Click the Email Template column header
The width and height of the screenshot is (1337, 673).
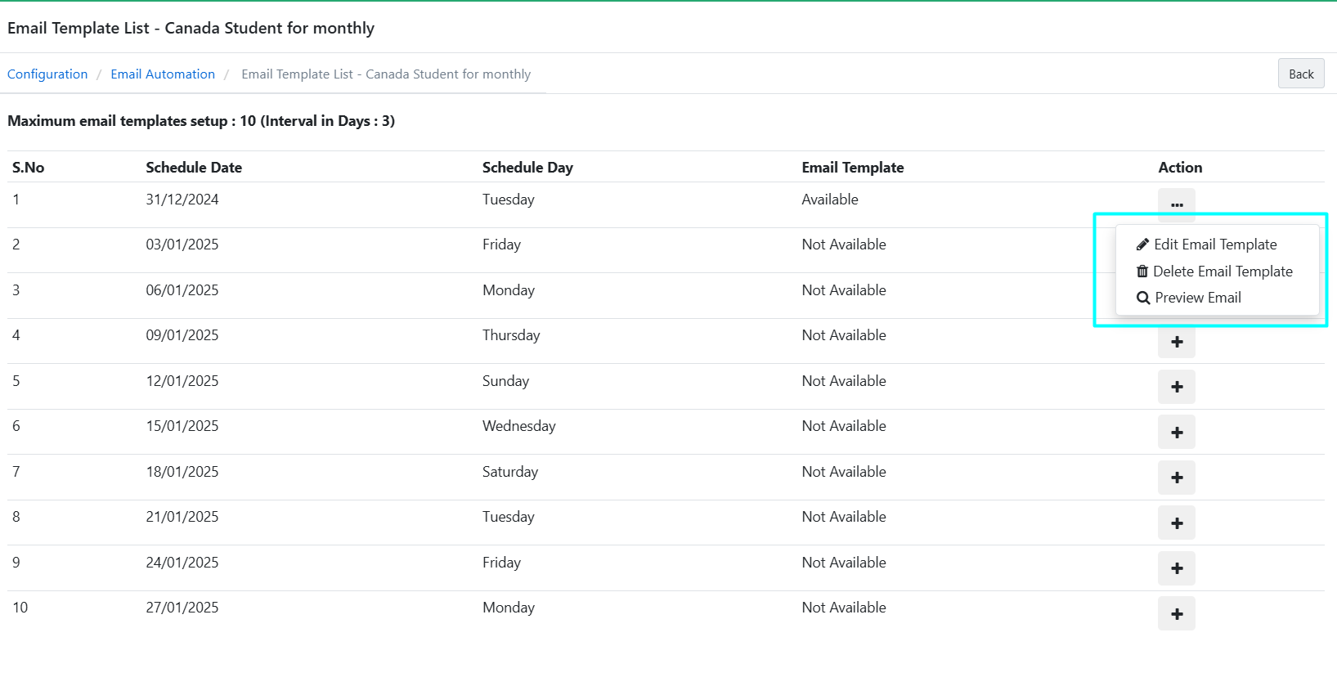point(852,168)
